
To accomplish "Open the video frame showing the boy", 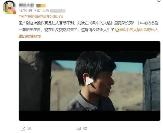I will point(89,81).
